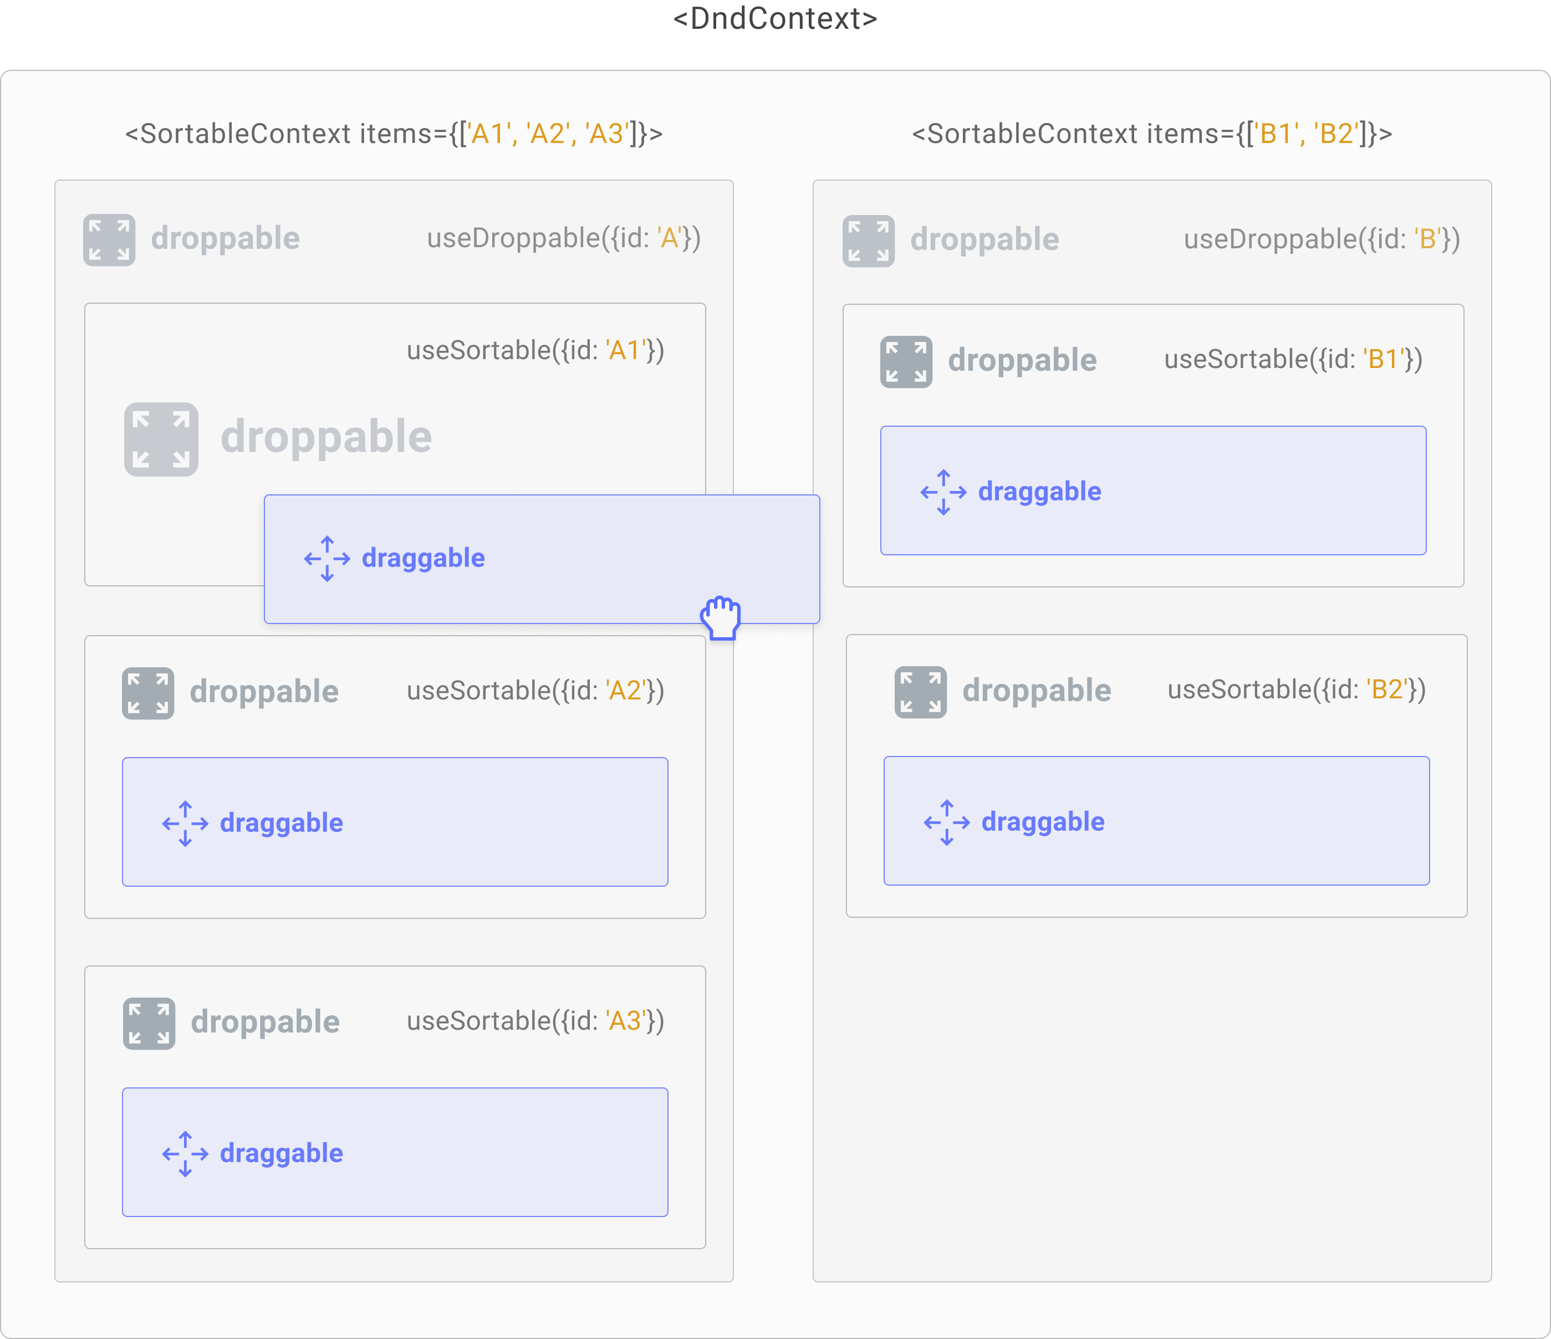Viewport: 1551px width, 1339px height.
Task: Click the droppable icon next to useSortable A3
Action: coord(149,1023)
